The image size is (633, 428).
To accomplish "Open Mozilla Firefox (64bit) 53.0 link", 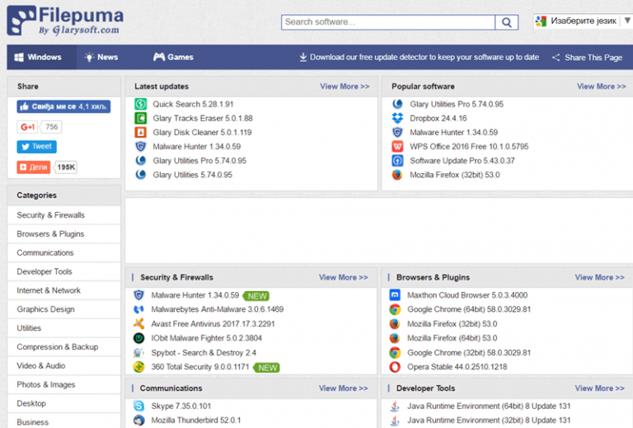I will point(452,338).
